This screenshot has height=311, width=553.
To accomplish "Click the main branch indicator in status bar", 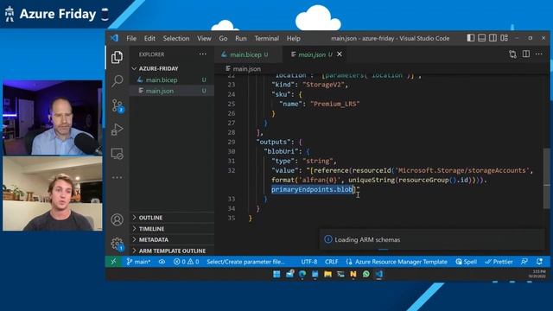I will tap(138, 262).
